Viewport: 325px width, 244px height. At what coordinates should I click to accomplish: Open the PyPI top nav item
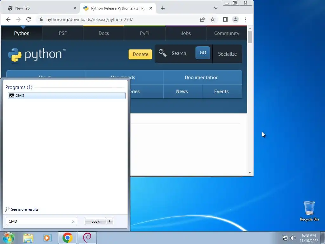click(145, 33)
